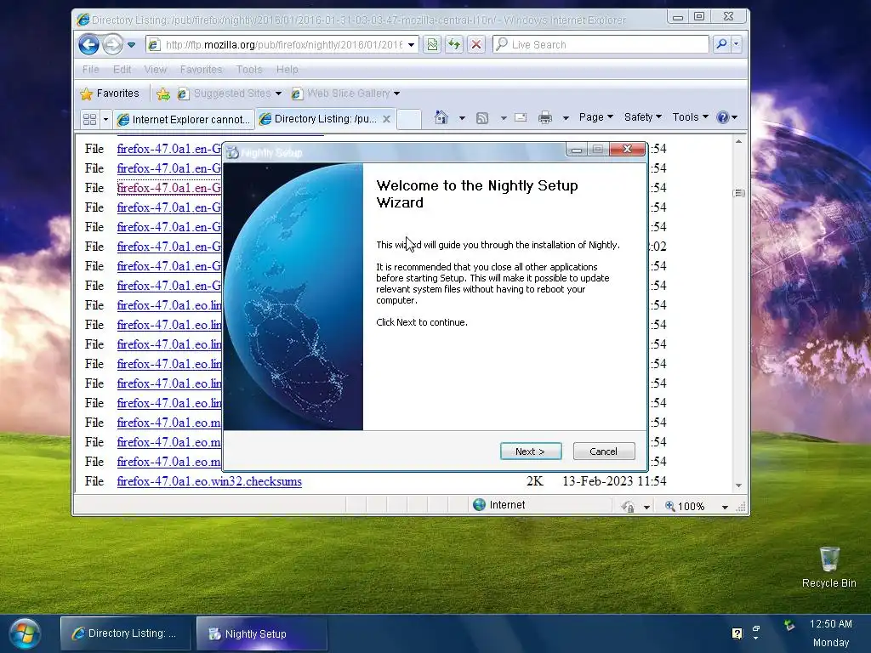The height and width of the screenshot is (653, 871).
Task: Open the Help menu
Action: pyautogui.click(x=287, y=70)
